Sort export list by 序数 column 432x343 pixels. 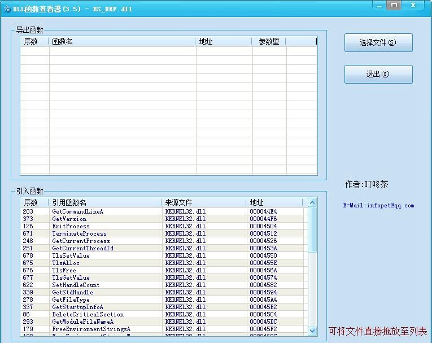[x=34, y=41]
